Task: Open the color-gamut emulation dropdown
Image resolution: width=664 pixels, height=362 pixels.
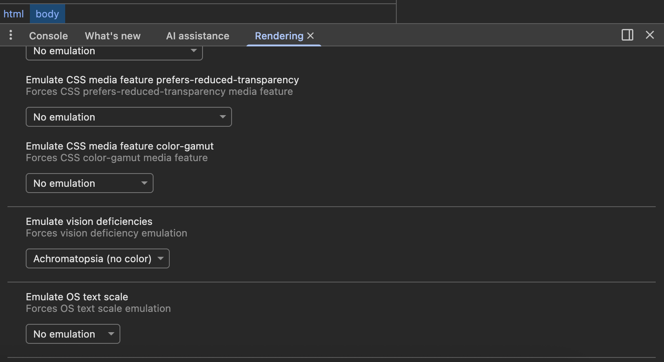Action: coord(90,183)
